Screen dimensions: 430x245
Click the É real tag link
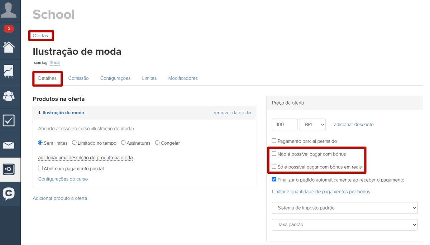[55, 62]
